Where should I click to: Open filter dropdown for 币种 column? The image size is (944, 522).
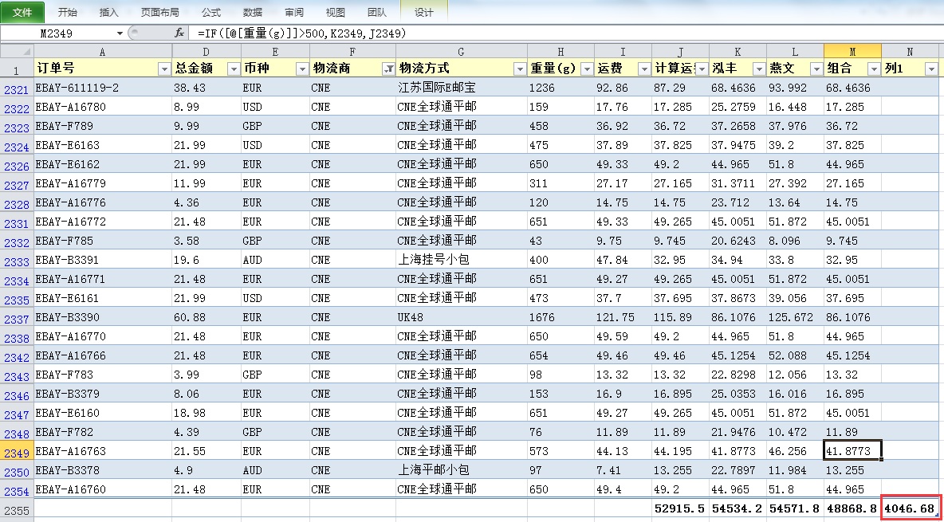pyautogui.click(x=302, y=69)
